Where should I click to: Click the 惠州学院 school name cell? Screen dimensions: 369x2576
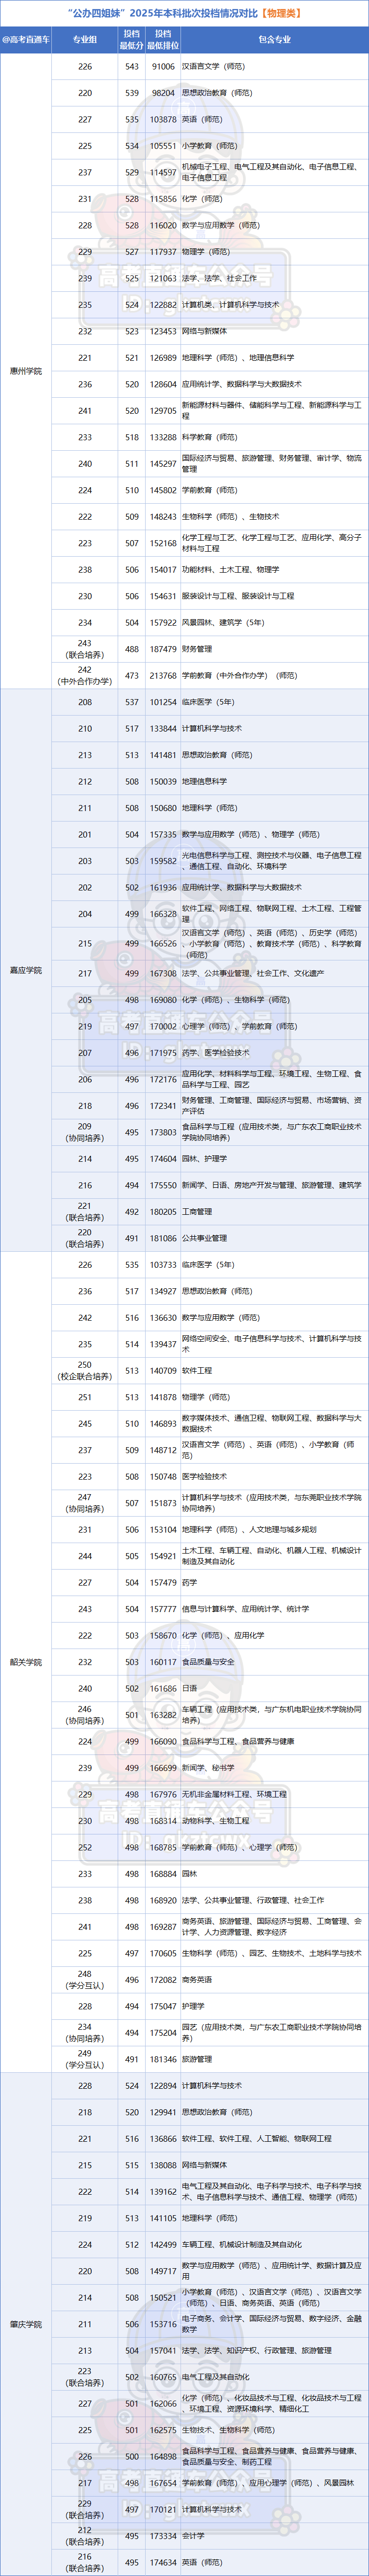(25, 370)
